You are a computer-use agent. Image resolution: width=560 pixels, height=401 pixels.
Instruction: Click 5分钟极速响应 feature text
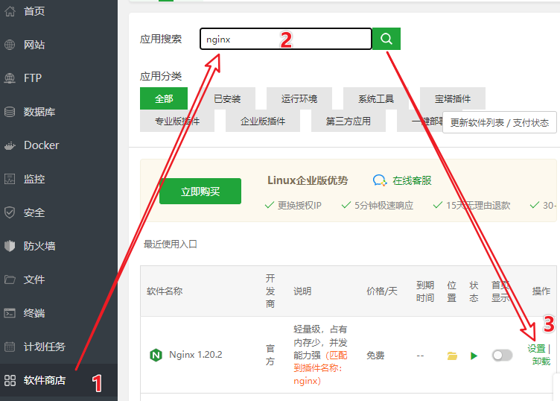384,205
